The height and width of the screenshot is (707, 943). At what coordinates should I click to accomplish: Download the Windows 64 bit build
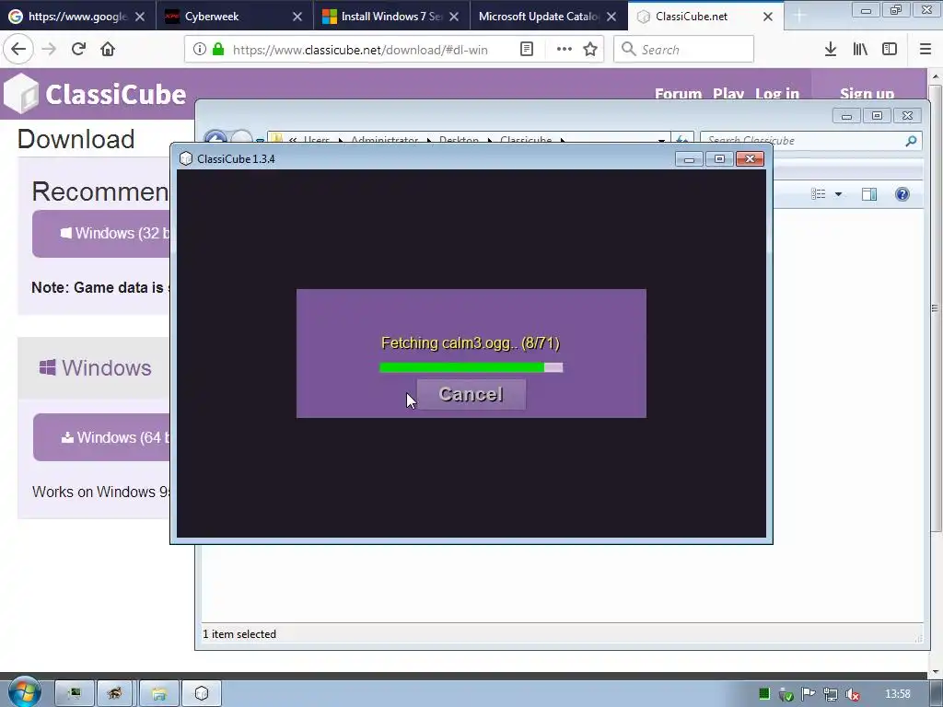(x=101, y=437)
